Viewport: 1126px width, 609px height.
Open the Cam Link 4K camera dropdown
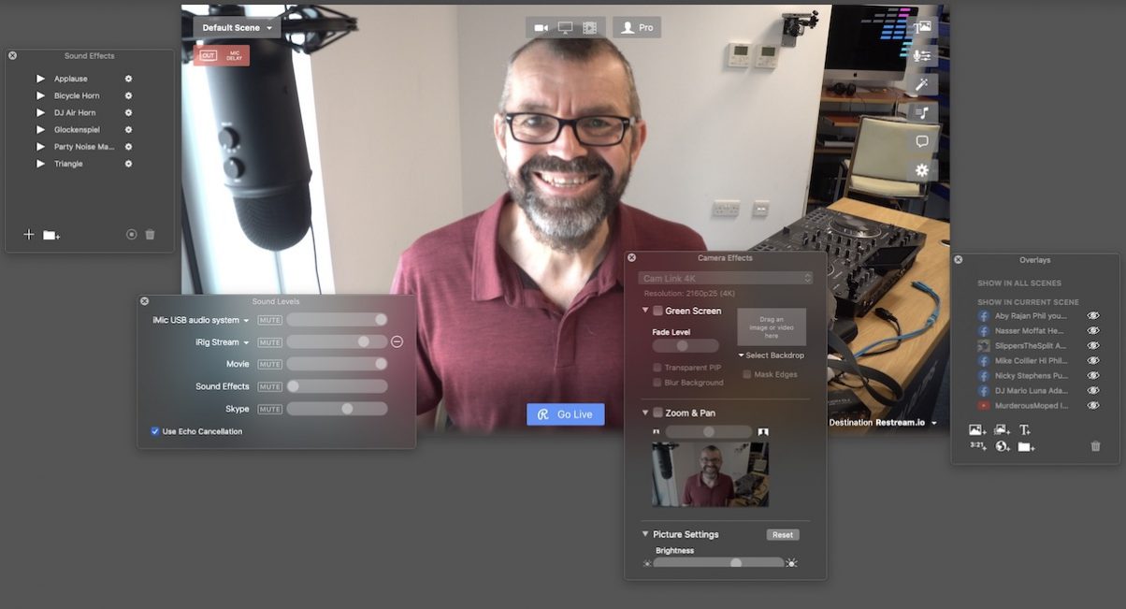coord(726,279)
